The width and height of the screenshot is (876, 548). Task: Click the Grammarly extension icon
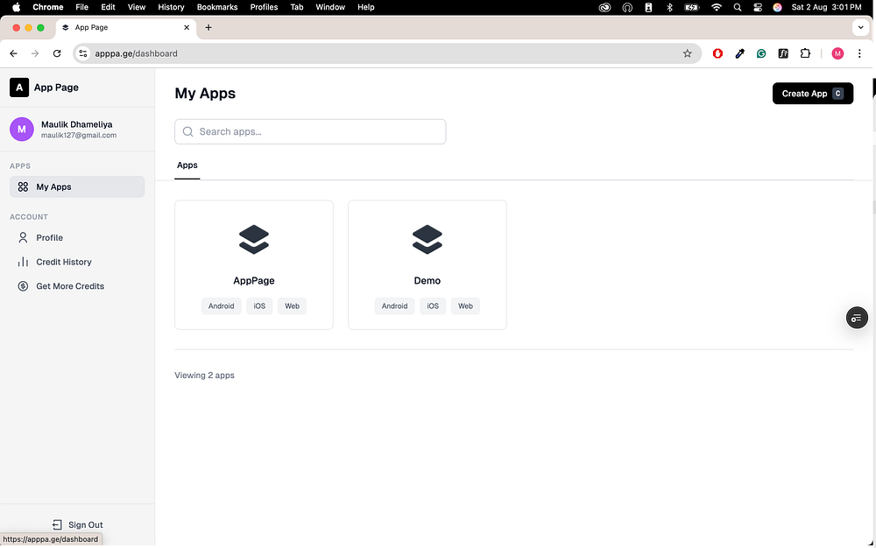pyautogui.click(x=761, y=53)
